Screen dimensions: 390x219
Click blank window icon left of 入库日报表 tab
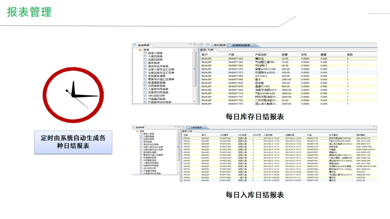click(201, 45)
